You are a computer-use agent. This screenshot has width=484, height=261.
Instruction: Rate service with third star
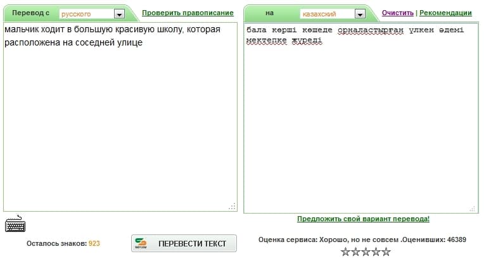tap(366, 252)
